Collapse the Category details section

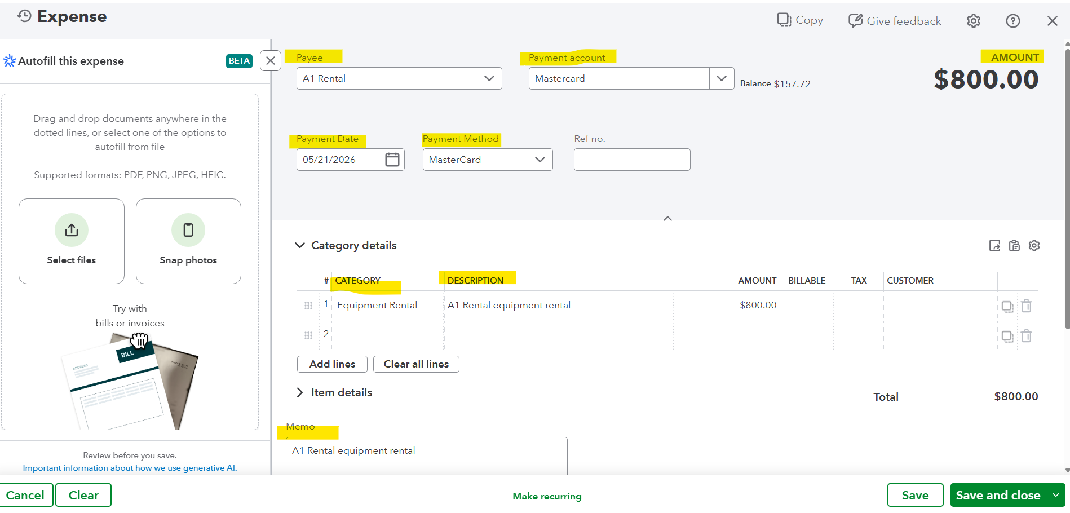pos(300,245)
